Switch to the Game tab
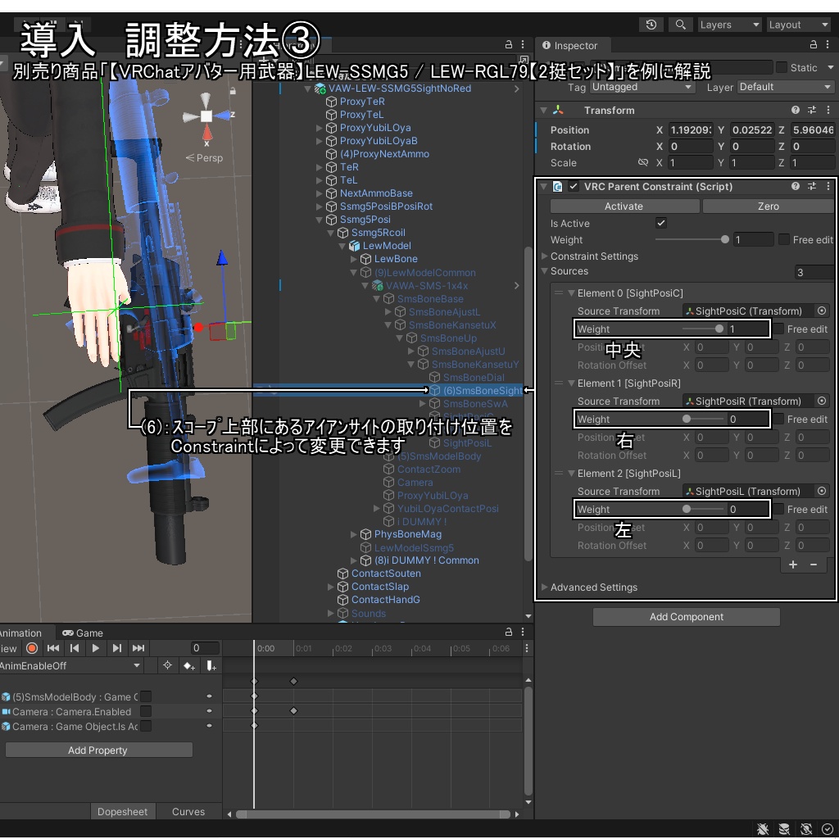The width and height of the screenshot is (839, 839). (x=83, y=633)
